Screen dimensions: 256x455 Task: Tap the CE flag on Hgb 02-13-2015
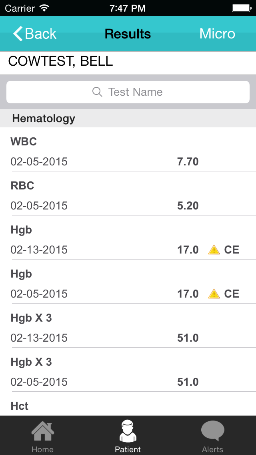point(232,250)
